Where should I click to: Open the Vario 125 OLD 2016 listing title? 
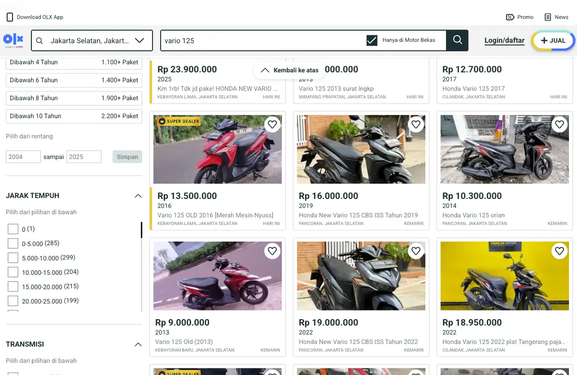pos(215,215)
